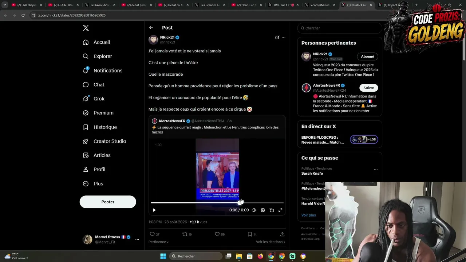Launch Firefox from the taskbar
The height and width of the screenshot is (262, 466).
[x=260, y=256]
